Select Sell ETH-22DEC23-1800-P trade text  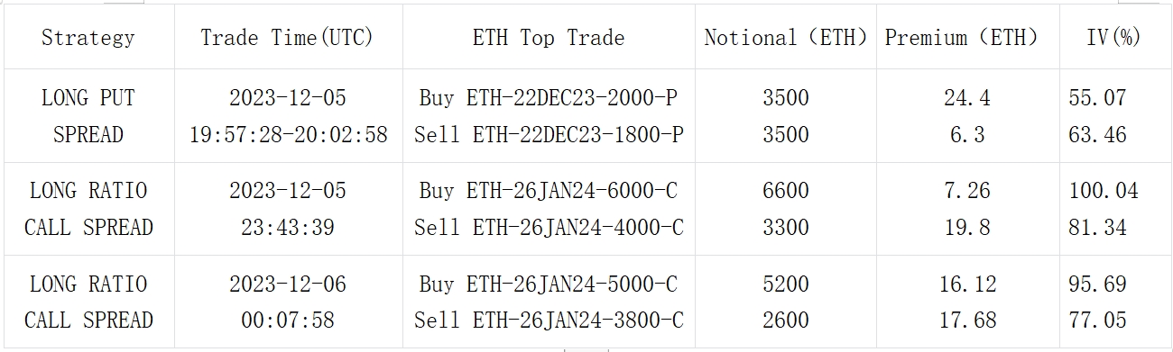[x=549, y=135]
